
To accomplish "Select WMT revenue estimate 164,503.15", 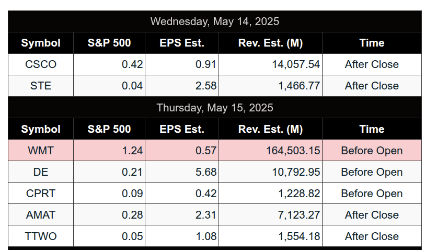I will click(x=293, y=151).
